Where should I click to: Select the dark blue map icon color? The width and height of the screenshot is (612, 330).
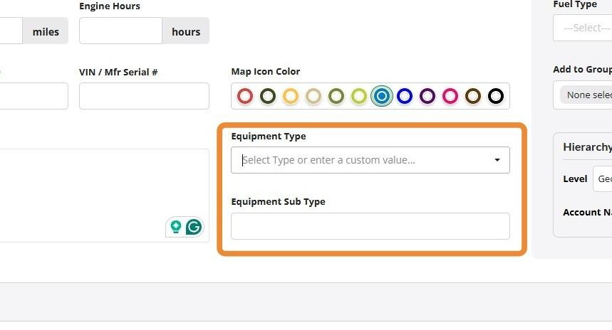pos(405,96)
